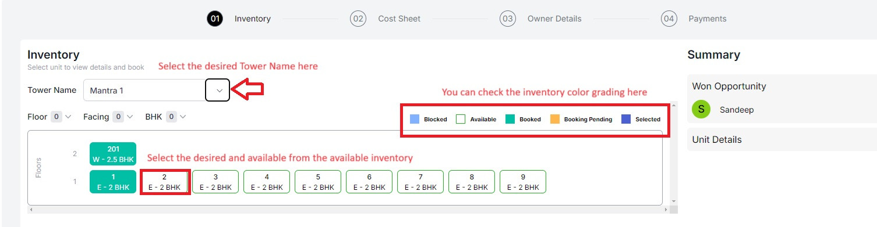
Task: Click the step 03 Owner Details circle icon
Action: (508, 19)
